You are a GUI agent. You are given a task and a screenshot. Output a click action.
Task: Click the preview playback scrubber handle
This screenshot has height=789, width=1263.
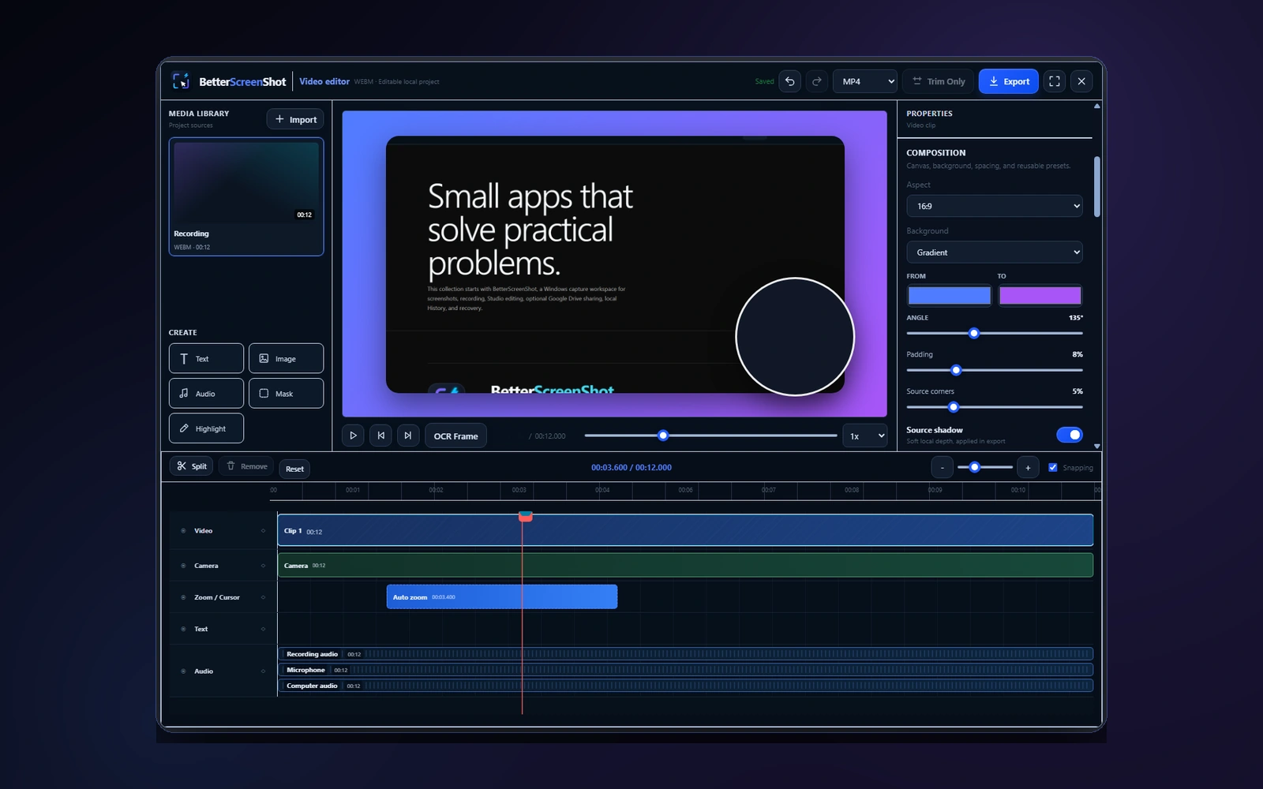click(663, 436)
